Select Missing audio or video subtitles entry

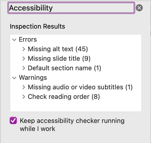click(x=80, y=87)
